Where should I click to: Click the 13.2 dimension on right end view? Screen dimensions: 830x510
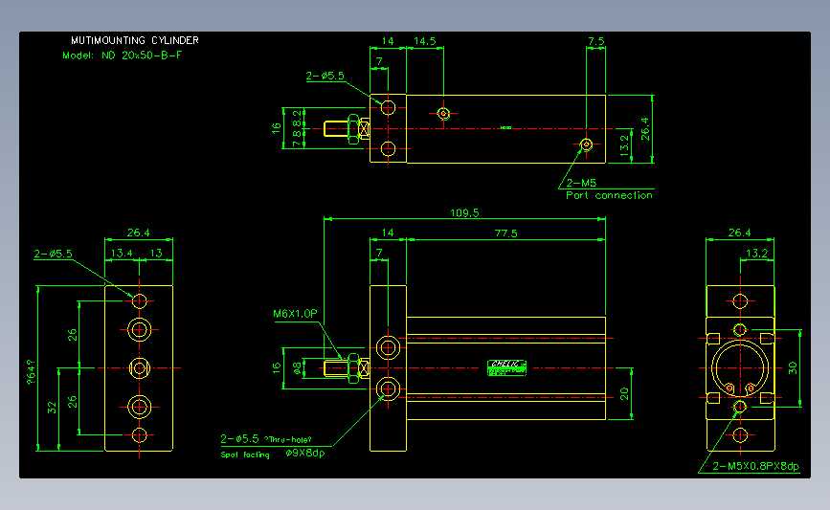coord(756,254)
